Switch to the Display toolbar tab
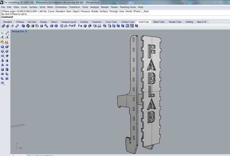The height and width of the screenshot is (156, 230). [x=43, y=22]
